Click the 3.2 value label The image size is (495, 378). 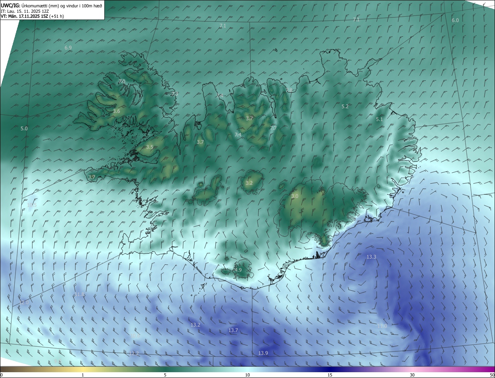coord(249,183)
